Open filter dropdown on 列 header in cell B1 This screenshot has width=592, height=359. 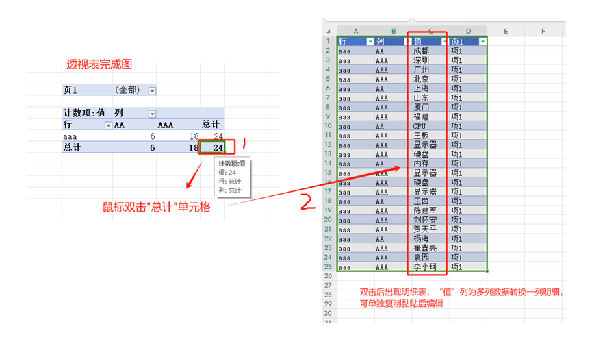[x=407, y=42]
